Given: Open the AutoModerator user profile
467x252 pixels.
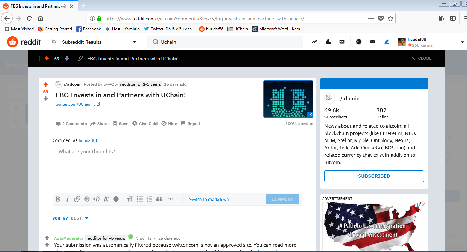Looking at the screenshot, I should coord(69,238).
